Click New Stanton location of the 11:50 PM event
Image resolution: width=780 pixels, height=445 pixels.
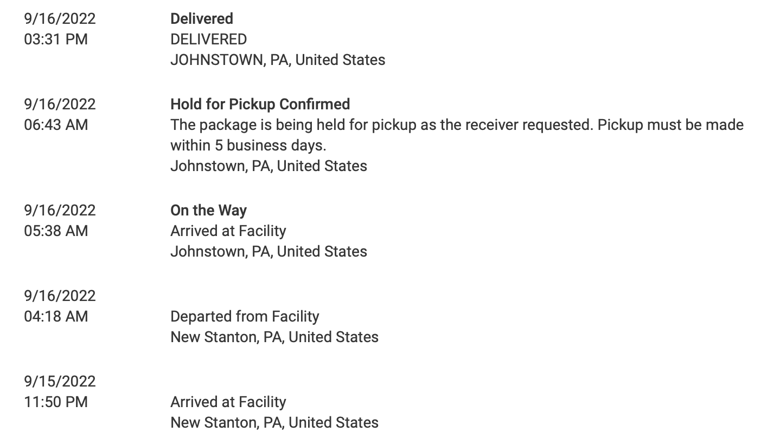[274, 422]
